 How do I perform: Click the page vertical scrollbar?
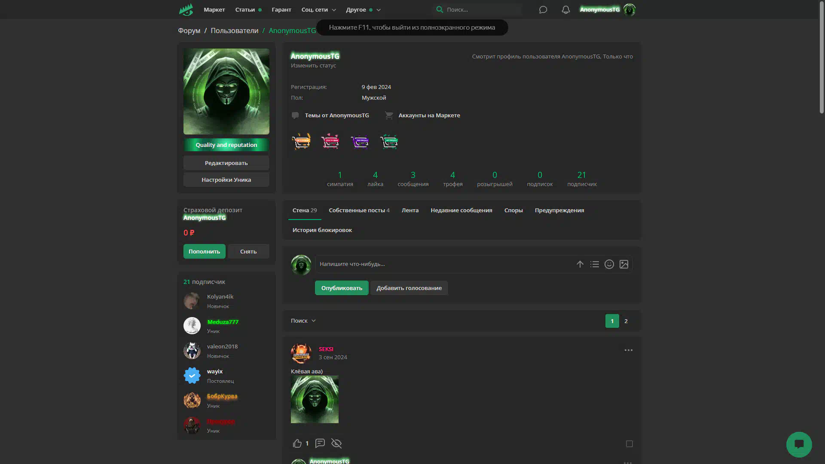coord(822,58)
